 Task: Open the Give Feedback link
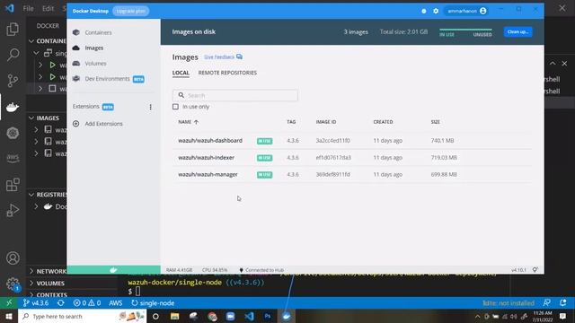coord(223,57)
